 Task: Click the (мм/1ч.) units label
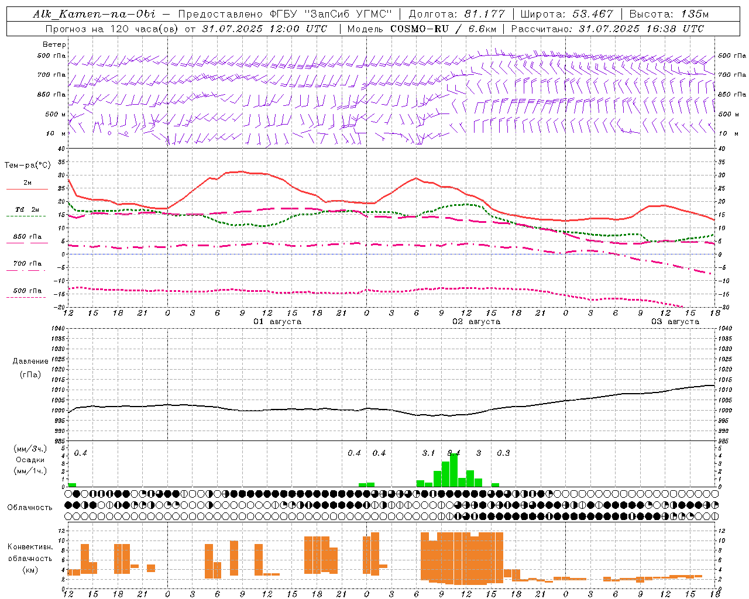point(30,471)
